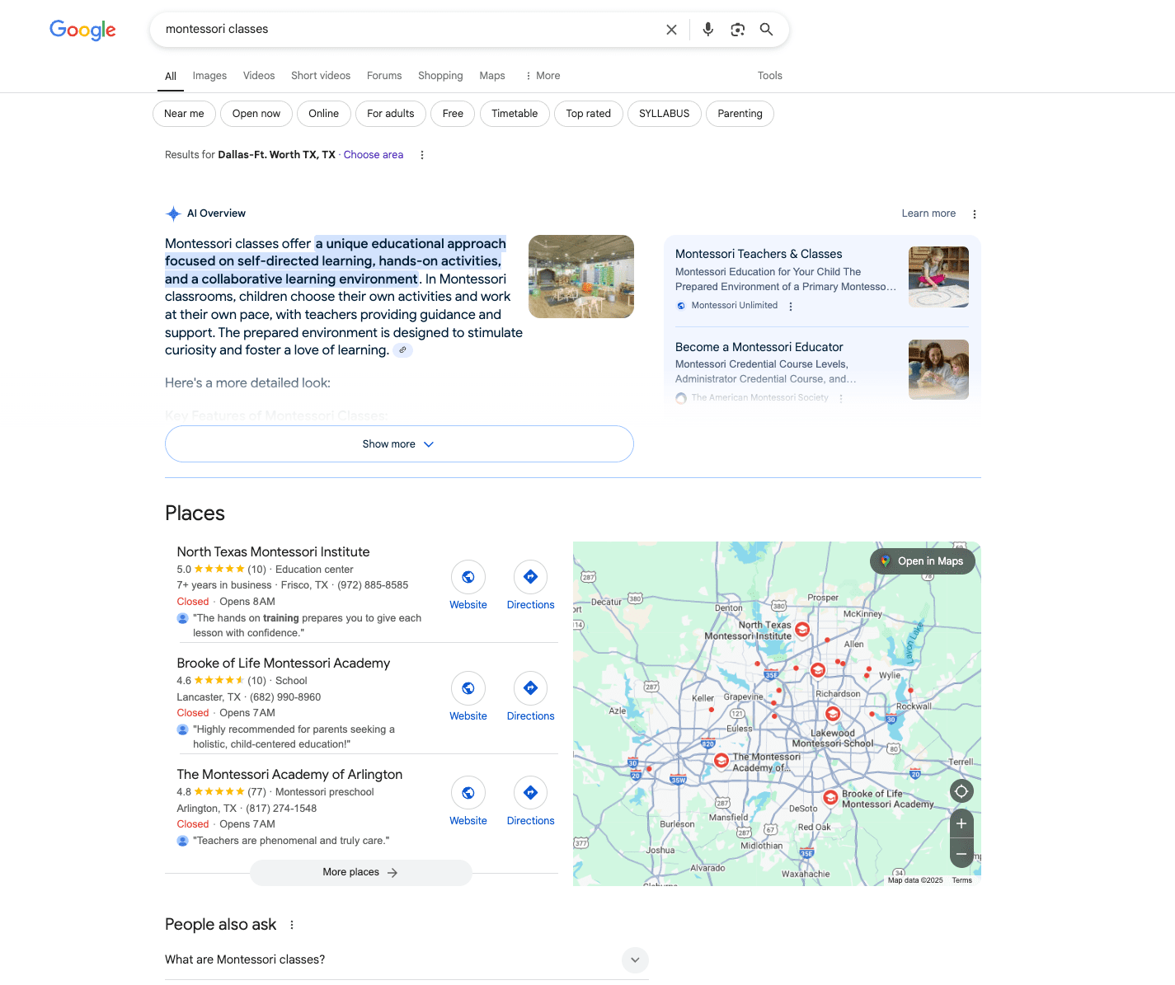Viewport: 1175px width, 985px height.
Task: Expand AI Overview with Show more
Action: [399, 444]
